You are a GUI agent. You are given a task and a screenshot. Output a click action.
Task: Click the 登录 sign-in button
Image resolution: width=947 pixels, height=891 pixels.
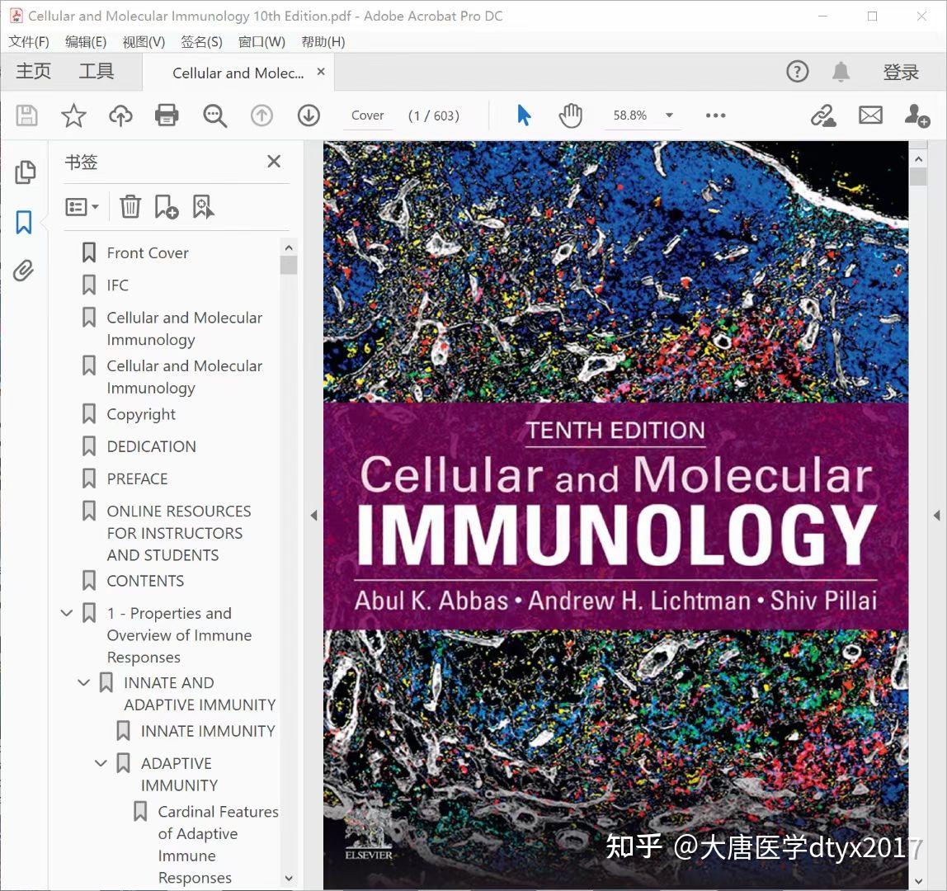pos(901,72)
